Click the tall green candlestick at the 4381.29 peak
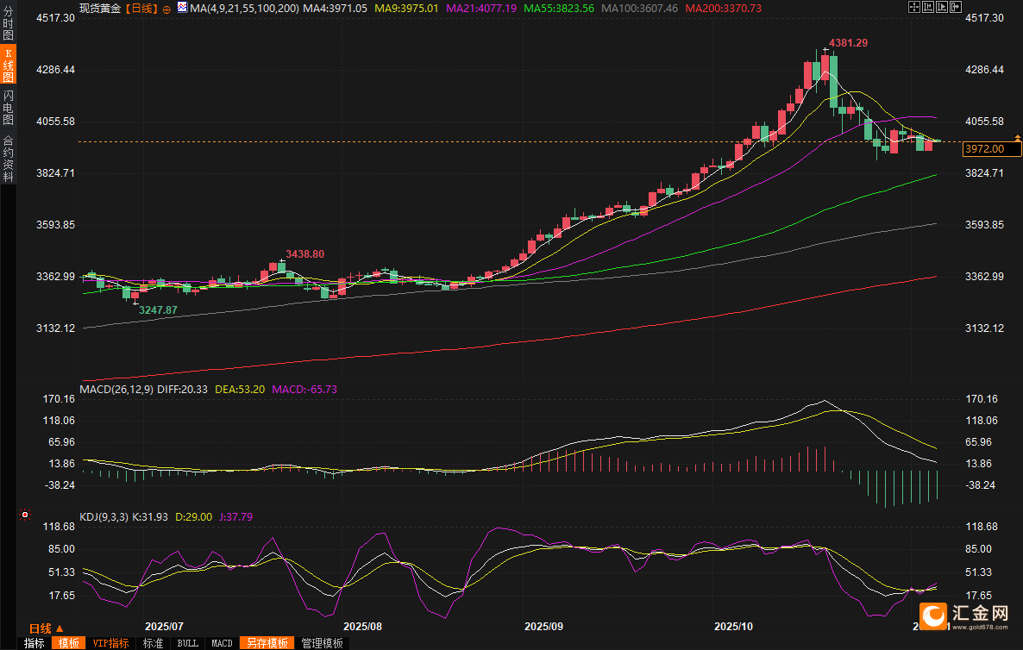Viewport: 1023px width, 650px height. [833, 81]
